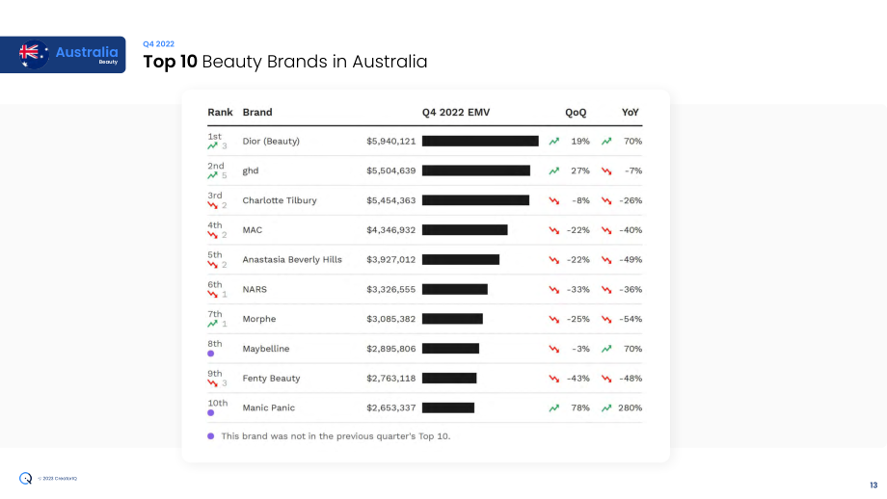Image resolution: width=887 pixels, height=499 pixels.
Task: Click the NARS EMV value $3,326,555
Action: pos(390,289)
